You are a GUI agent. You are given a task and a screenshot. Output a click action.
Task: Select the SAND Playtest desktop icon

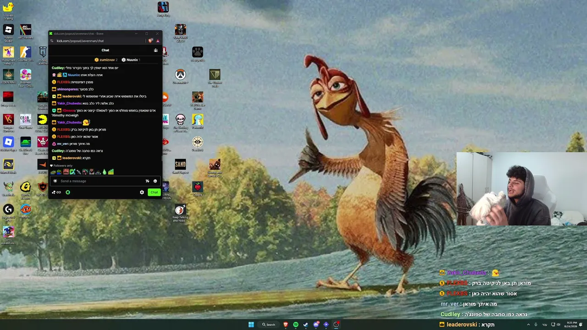pos(180,166)
